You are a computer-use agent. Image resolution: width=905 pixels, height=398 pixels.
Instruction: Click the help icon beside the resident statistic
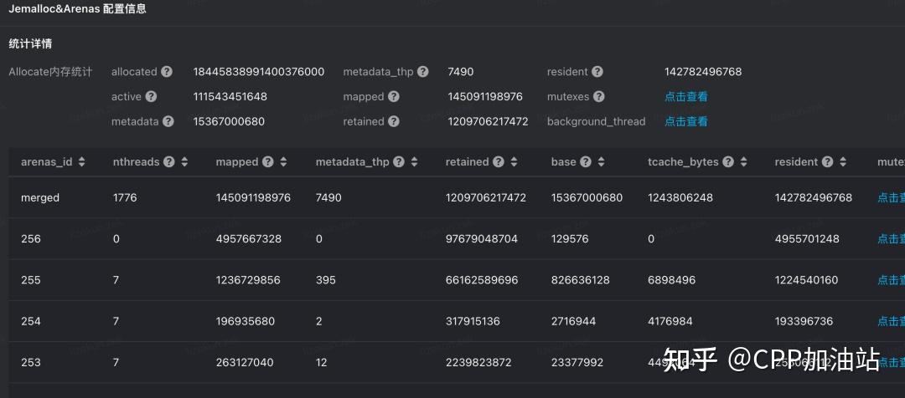tap(597, 72)
